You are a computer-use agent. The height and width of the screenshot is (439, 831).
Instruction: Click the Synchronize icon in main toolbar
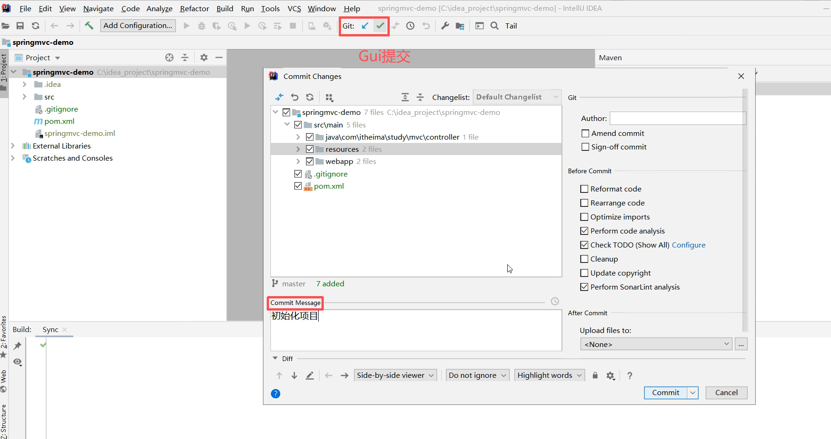pos(36,26)
